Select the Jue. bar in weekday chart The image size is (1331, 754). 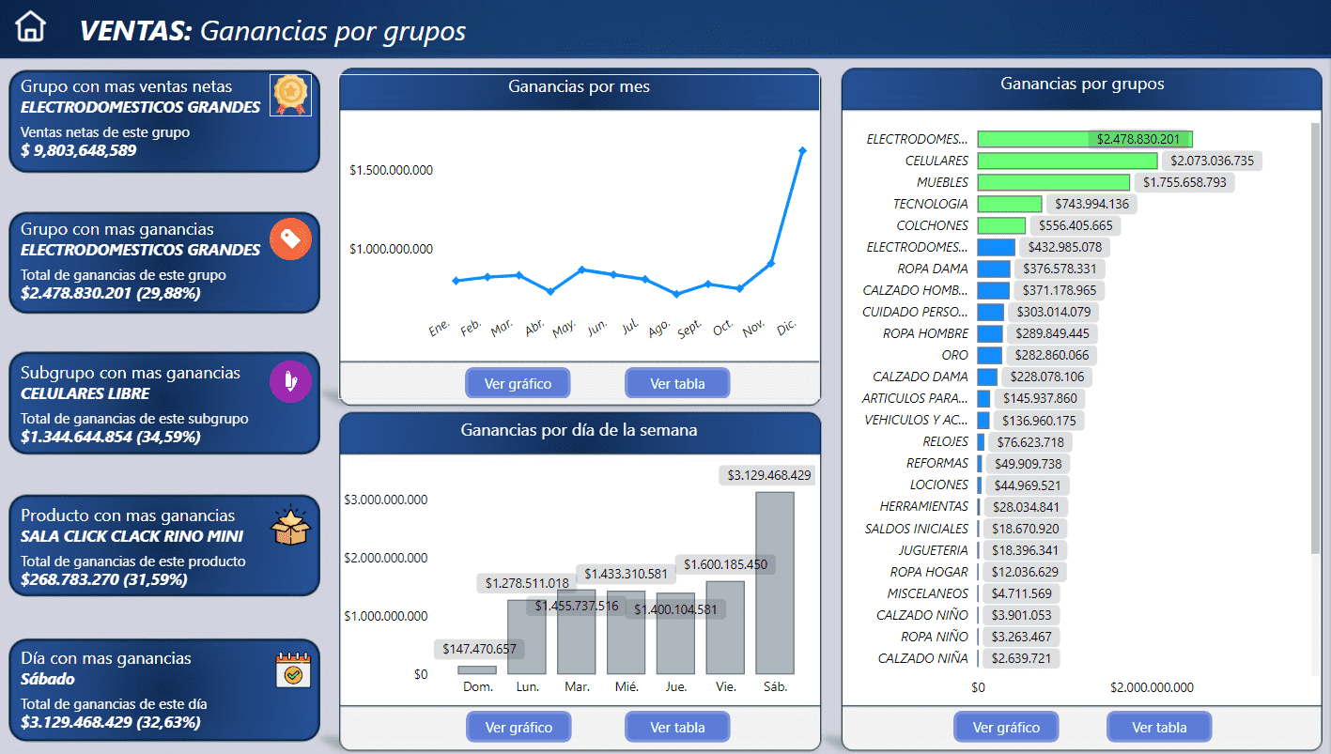click(675, 634)
